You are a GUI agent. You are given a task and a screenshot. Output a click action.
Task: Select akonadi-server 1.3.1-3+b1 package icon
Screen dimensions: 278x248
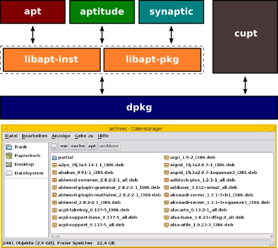point(167,195)
